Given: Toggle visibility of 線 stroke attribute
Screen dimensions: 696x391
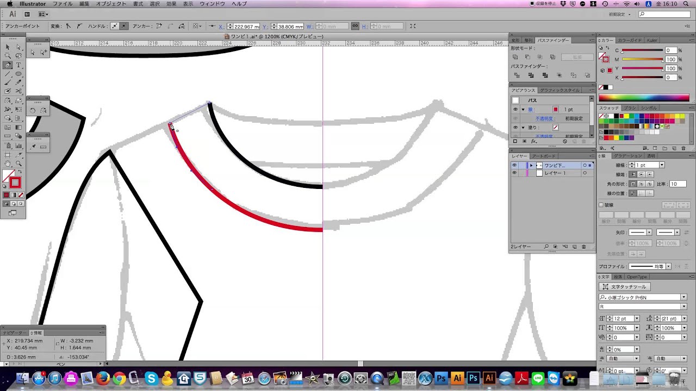Looking at the screenshot, I should pos(515,110).
